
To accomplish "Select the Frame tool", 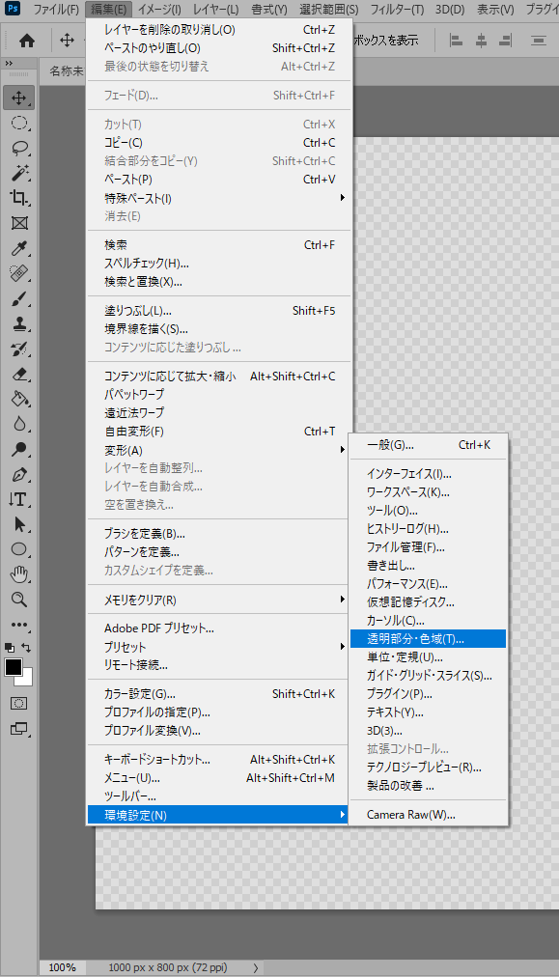I will [x=19, y=223].
